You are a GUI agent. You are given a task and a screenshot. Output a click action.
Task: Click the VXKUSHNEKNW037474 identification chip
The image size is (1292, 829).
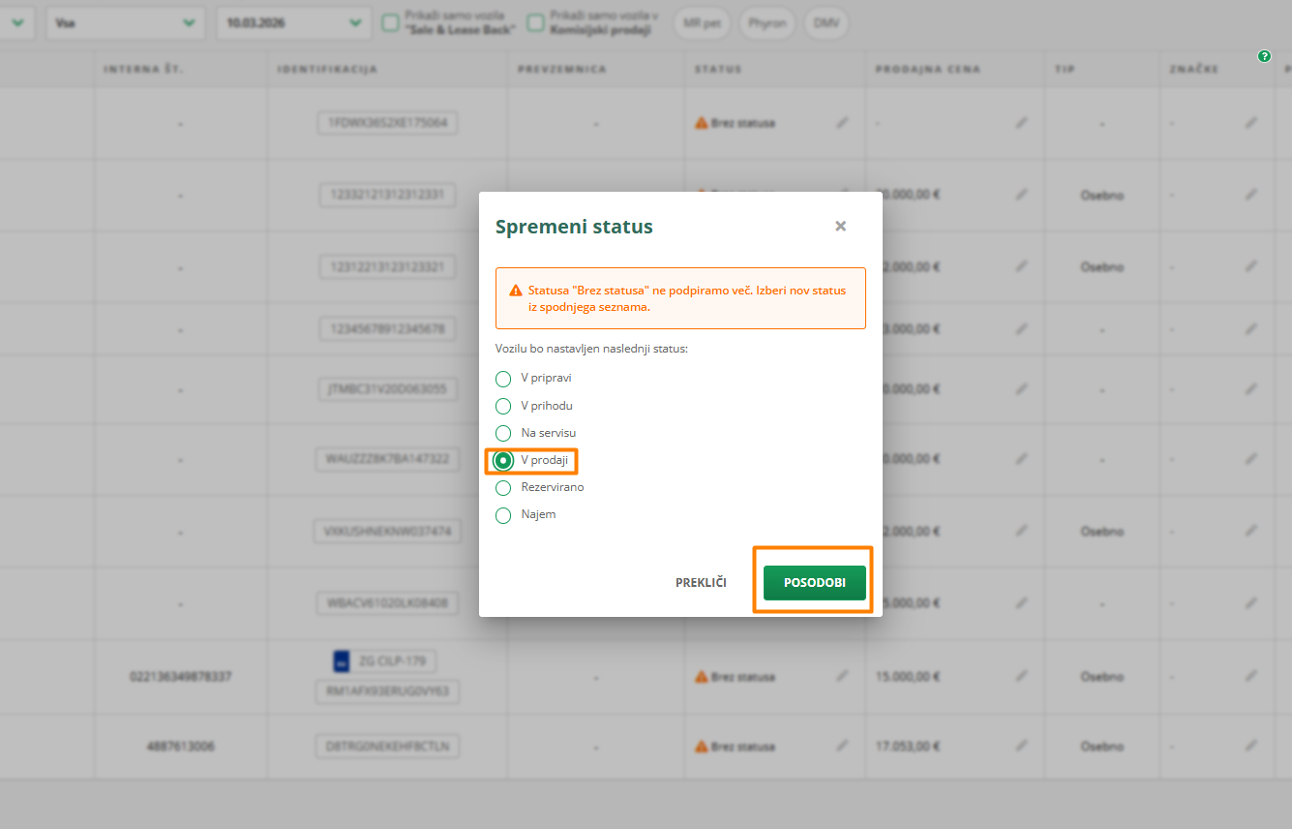click(x=386, y=532)
